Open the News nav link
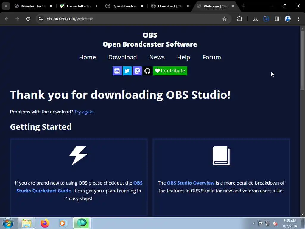 coord(157,57)
